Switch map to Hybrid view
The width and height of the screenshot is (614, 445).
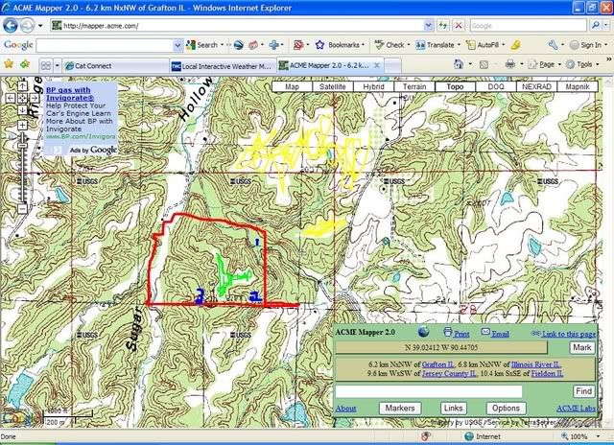point(373,86)
